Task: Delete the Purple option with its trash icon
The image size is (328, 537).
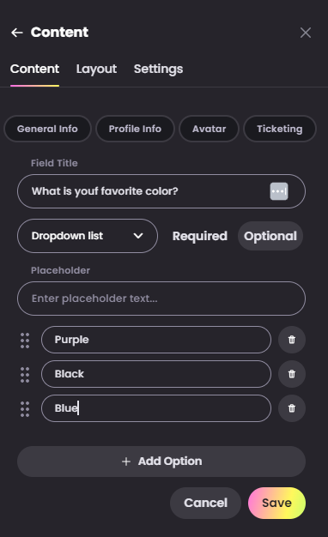Action: (292, 340)
